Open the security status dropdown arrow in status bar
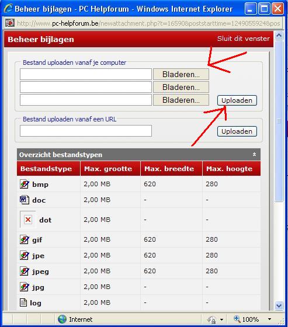288x327 pixels. 221,319
